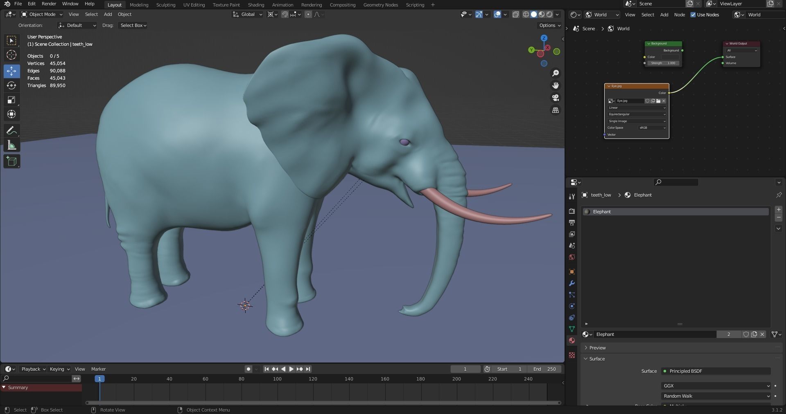Image resolution: width=786 pixels, height=414 pixels.
Task: Open the Texture properties tab
Action: point(572,355)
